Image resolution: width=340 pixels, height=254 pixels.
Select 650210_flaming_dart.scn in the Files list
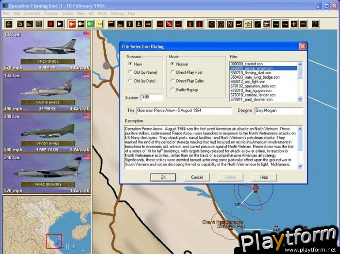[x=263, y=72]
